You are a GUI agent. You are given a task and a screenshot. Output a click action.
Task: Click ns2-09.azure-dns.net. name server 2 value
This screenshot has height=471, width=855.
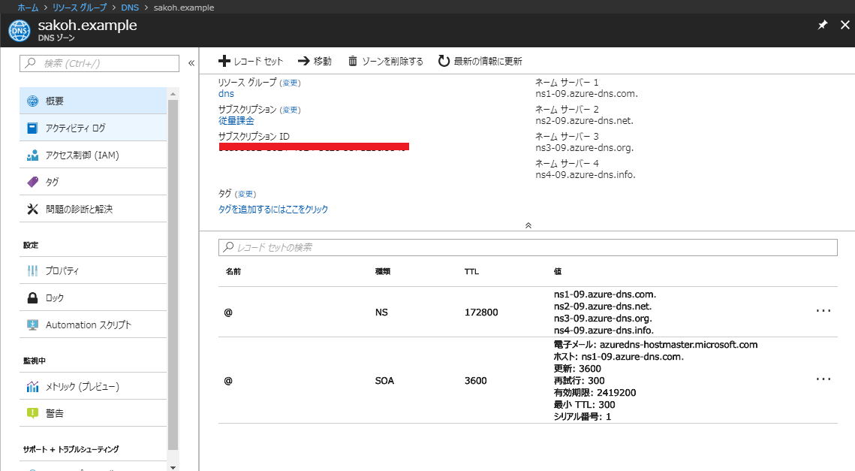click(x=584, y=121)
